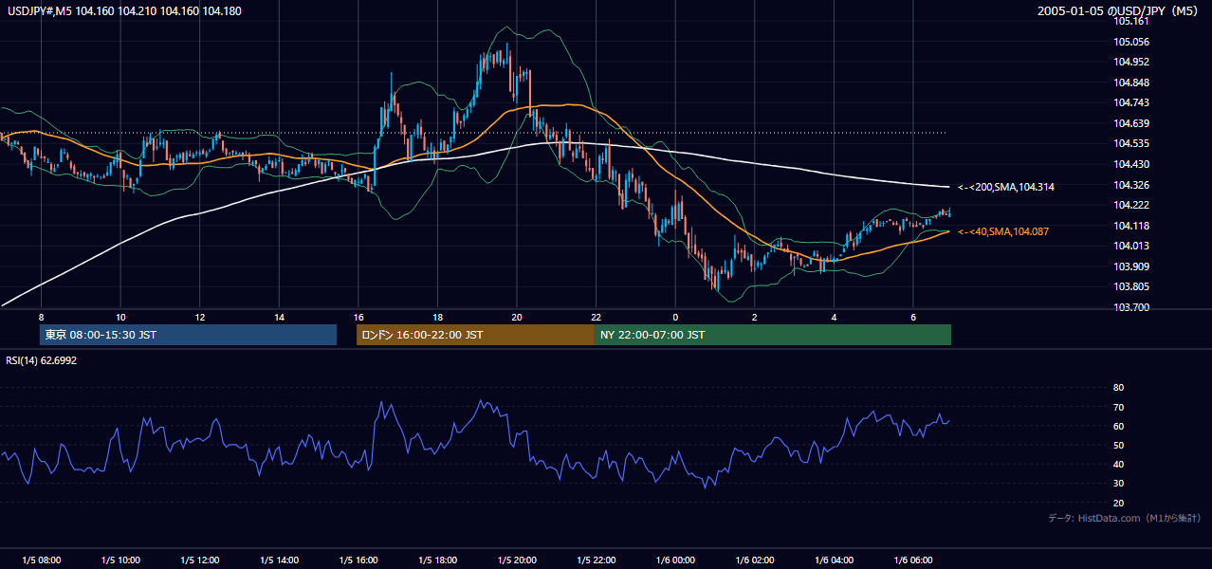The image size is (1212, 569).
Task: Click price axis value 104.013
Action: (1131, 246)
